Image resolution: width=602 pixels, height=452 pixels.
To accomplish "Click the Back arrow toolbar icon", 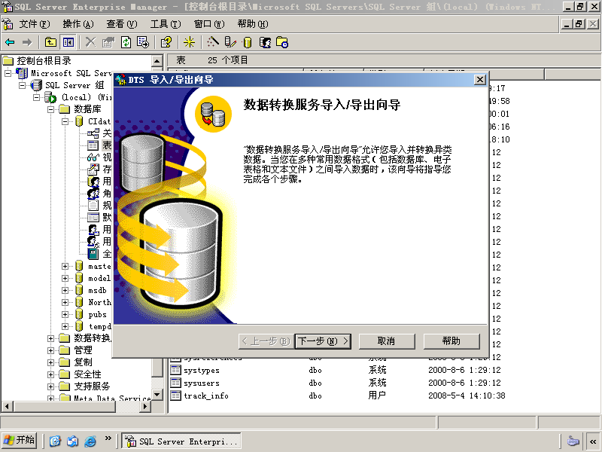I will (x=10, y=42).
